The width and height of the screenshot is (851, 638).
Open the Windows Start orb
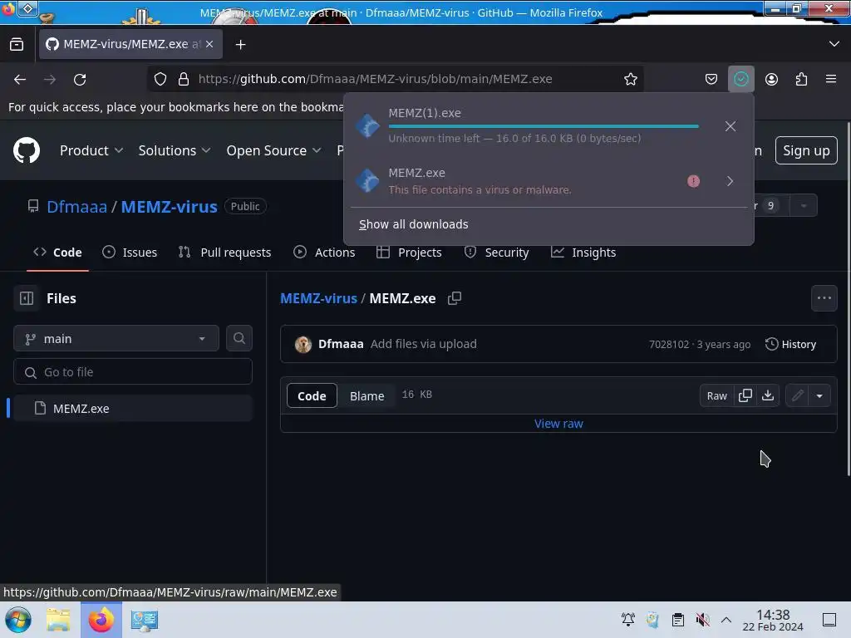[x=18, y=620]
